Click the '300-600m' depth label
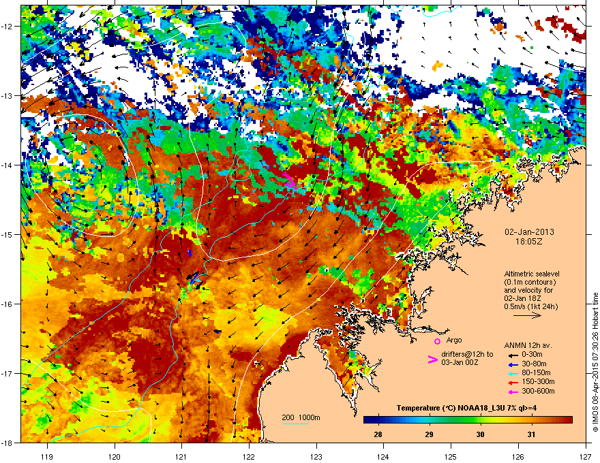600x463 pixels. [538, 391]
